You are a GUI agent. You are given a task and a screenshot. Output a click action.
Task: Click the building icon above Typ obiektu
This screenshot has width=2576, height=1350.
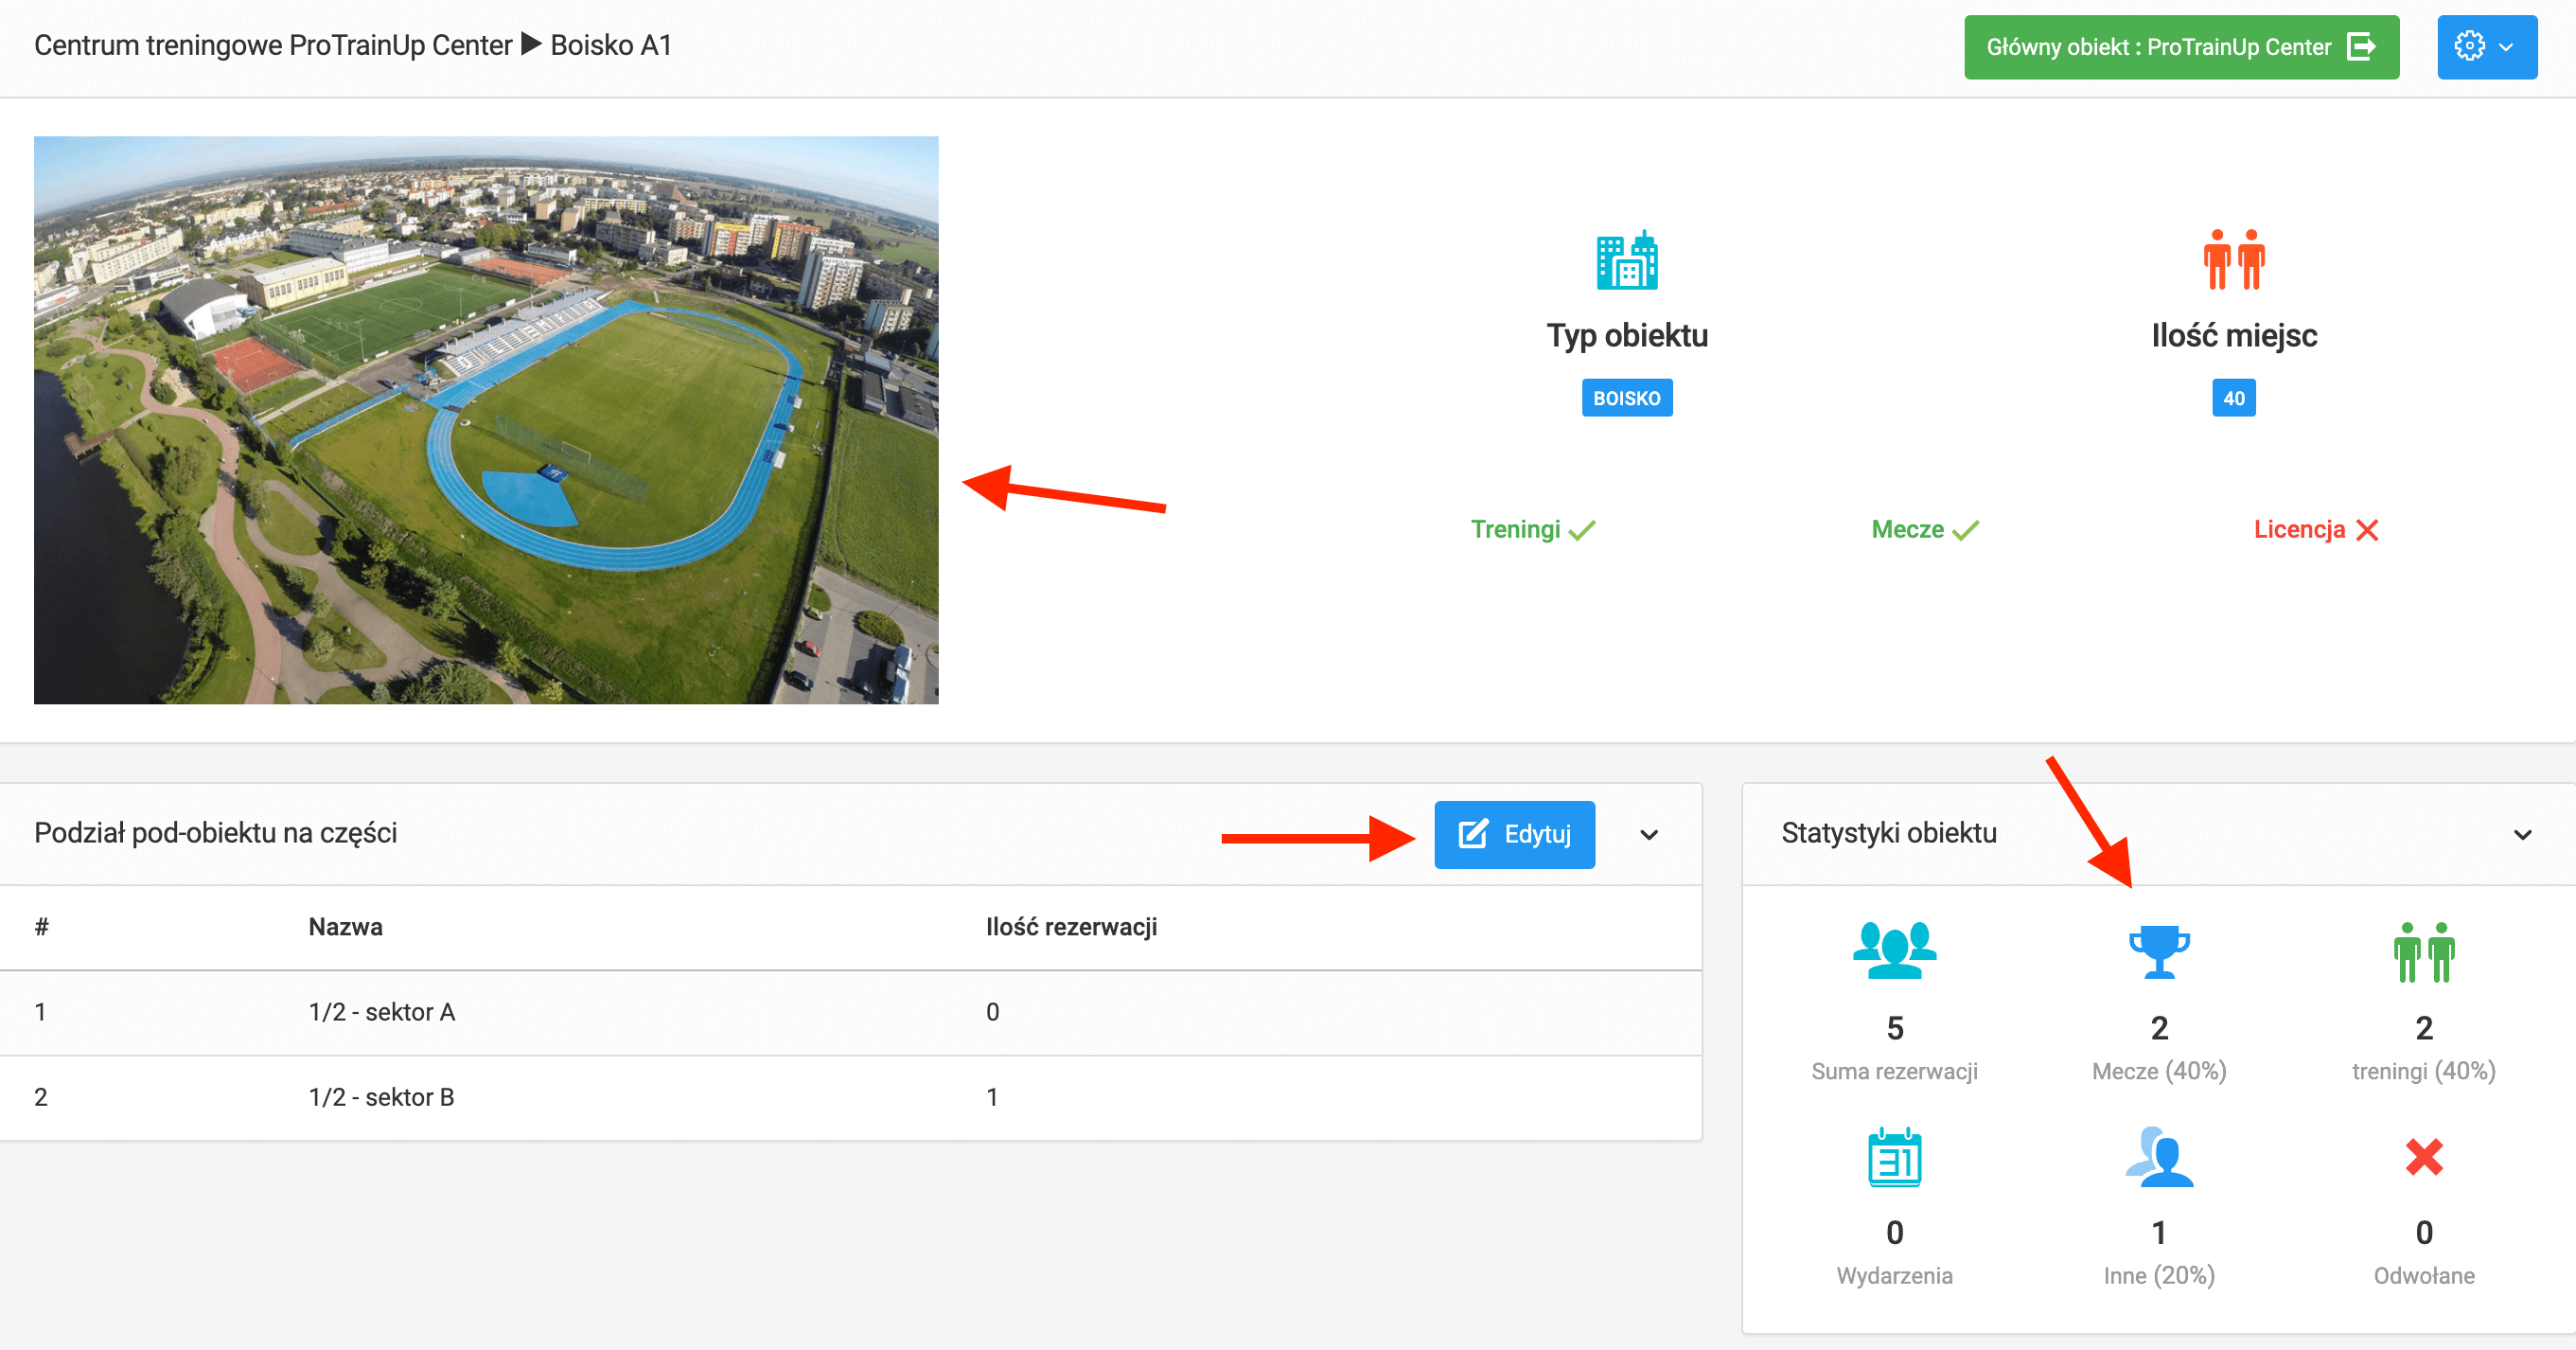coord(1627,260)
